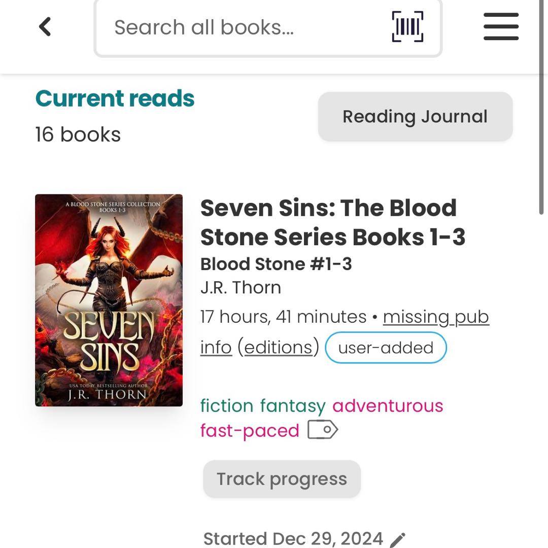Open the Seven Sins book cover
Screen dimensions: 548x548
click(x=109, y=300)
